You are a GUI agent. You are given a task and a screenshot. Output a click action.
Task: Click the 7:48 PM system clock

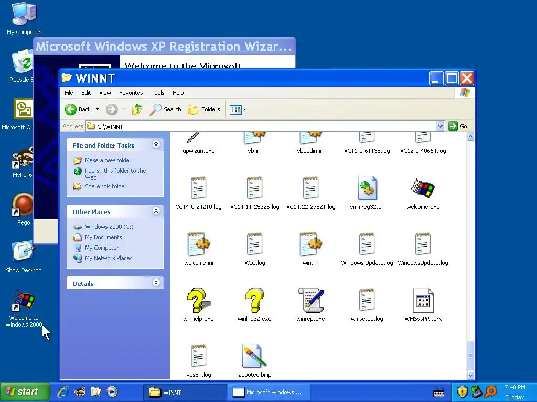click(515, 387)
